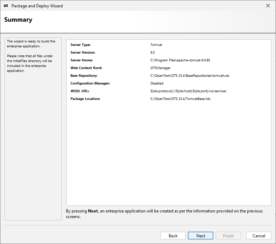Click the 'By pressing Next' instruction text
The width and height of the screenshot is (276, 244).
click(x=164, y=213)
